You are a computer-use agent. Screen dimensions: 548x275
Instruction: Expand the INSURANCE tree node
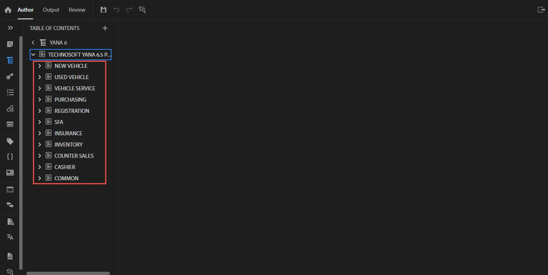[x=40, y=133]
